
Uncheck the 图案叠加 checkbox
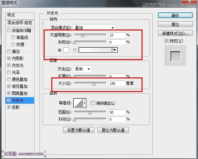click(9, 93)
